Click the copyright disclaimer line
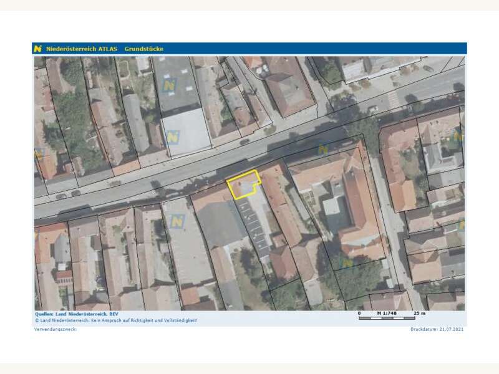This screenshot has width=499, height=374. pyautogui.click(x=115, y=320)
